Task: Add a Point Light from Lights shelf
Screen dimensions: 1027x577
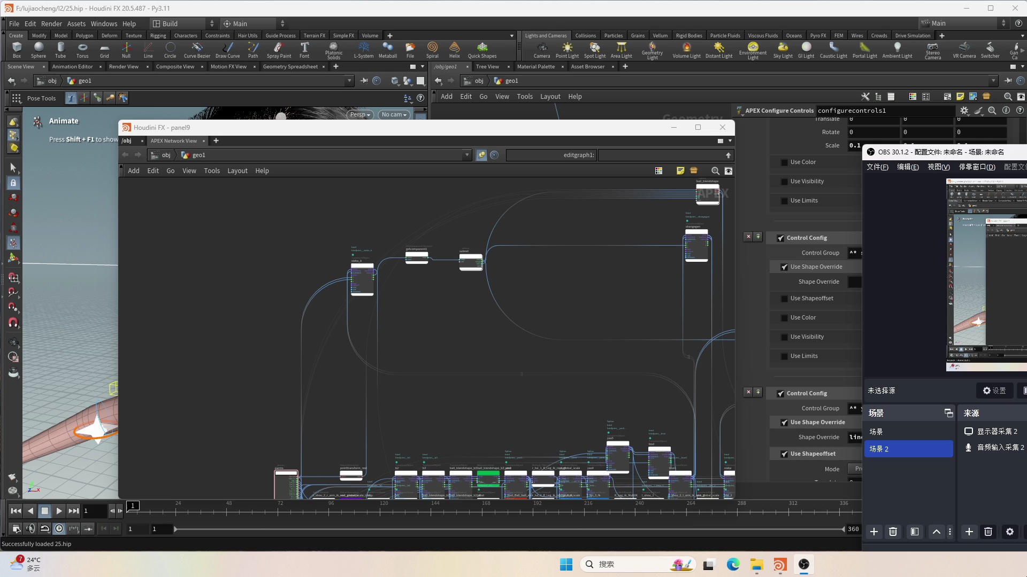Action: (x=566, y=50)
